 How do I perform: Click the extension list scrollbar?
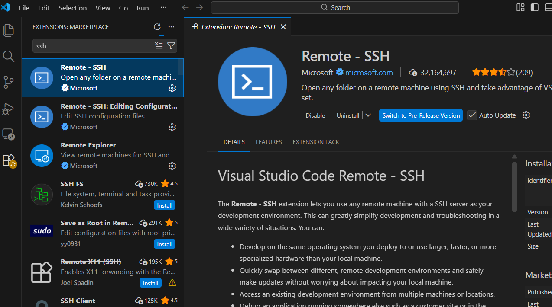(x=181, y=67)
